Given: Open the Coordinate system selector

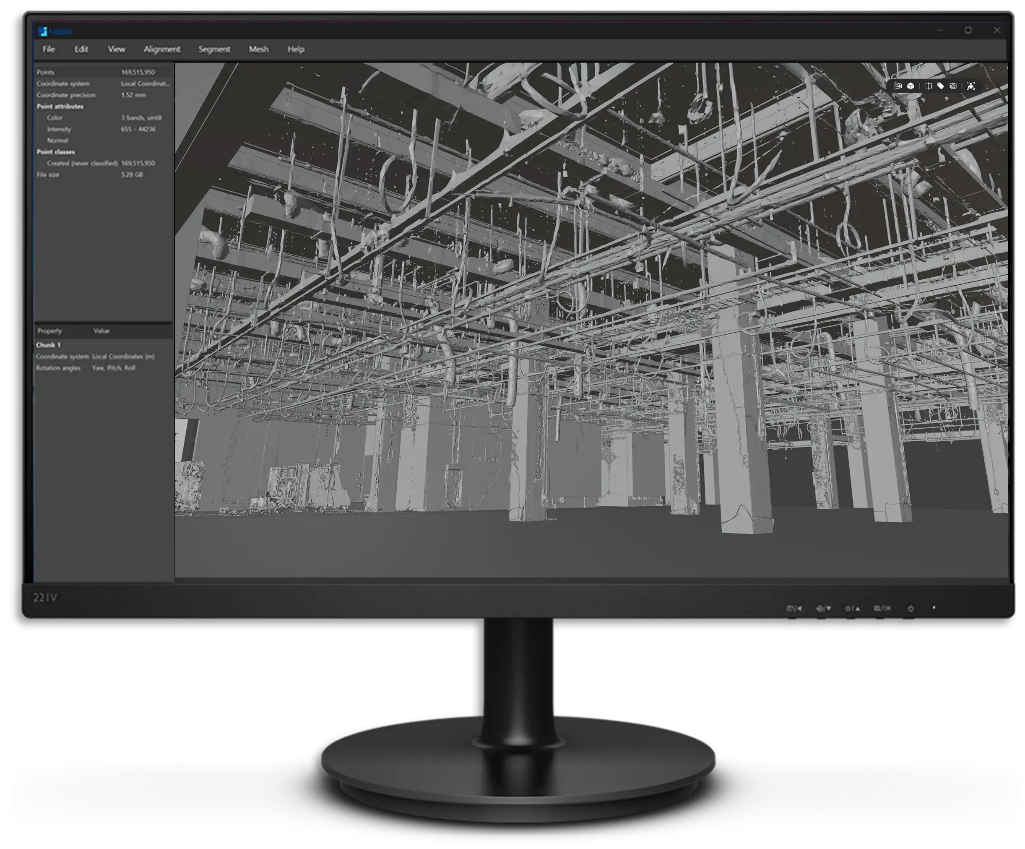Looking at the screenshot, I should 145,83.
